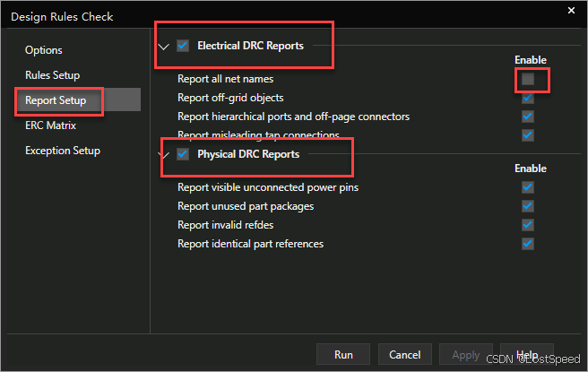Uncheck Report identical part references

528,244
